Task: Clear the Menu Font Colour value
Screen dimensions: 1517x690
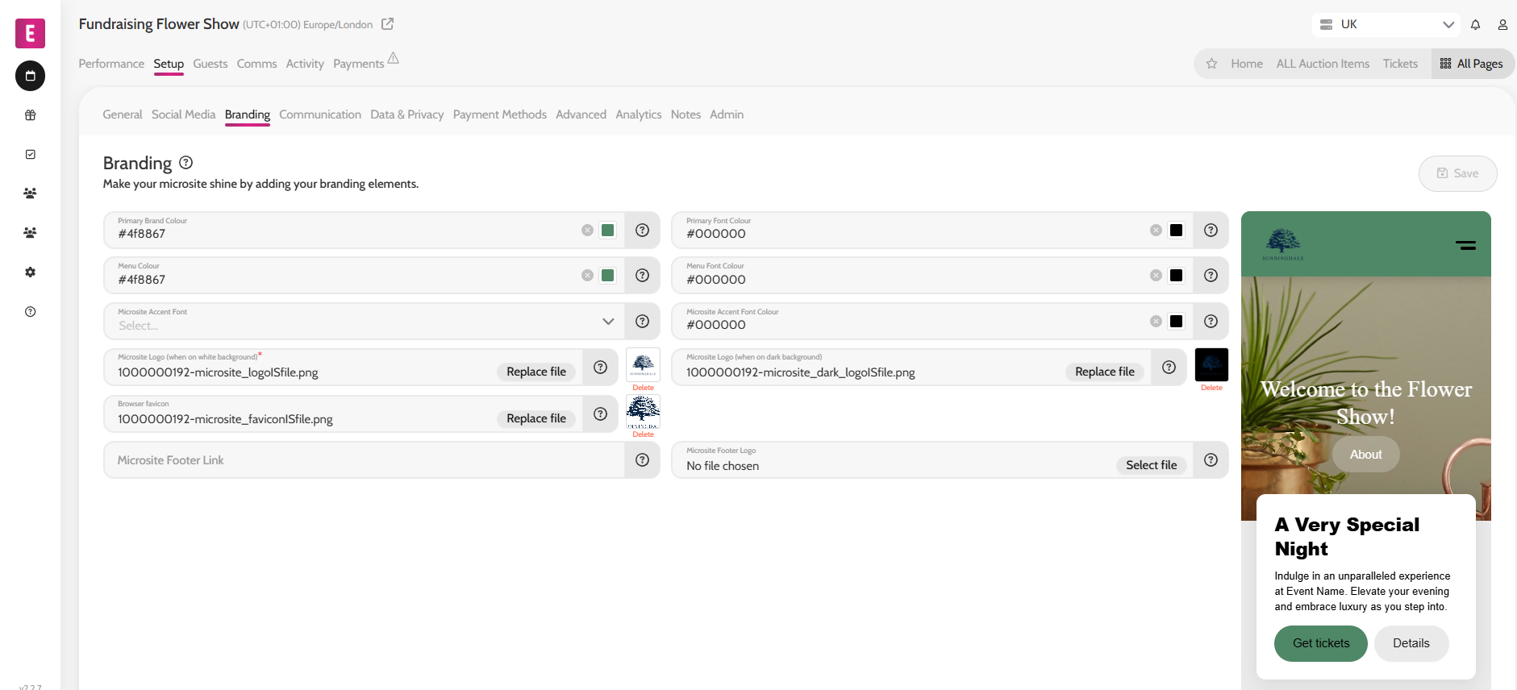Action: coord(1156,276)
